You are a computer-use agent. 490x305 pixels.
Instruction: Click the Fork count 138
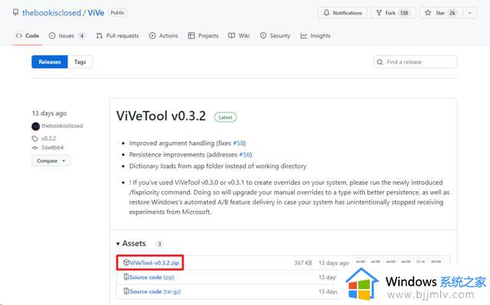click(404, 13)
